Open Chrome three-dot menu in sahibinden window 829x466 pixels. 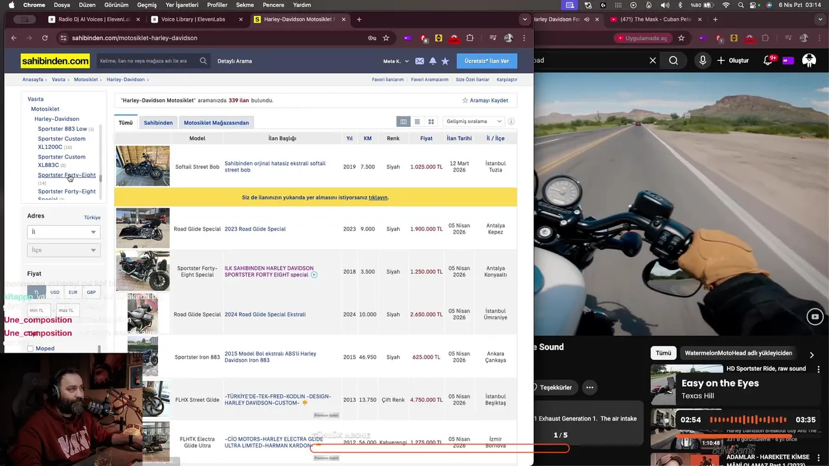pos(524,38)
